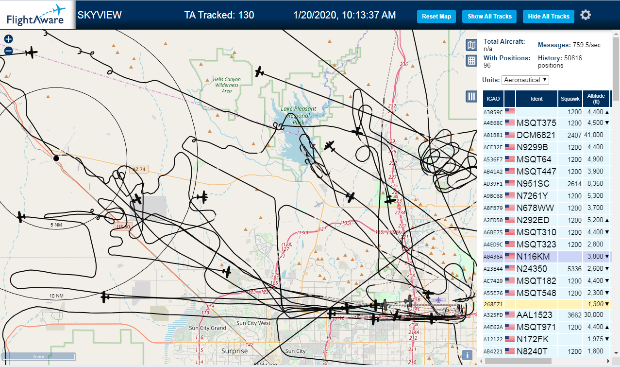The width and height of the screenshot is (620, 367).
Task: Select the MSQT375 ident cell
Action: (536, 122)
